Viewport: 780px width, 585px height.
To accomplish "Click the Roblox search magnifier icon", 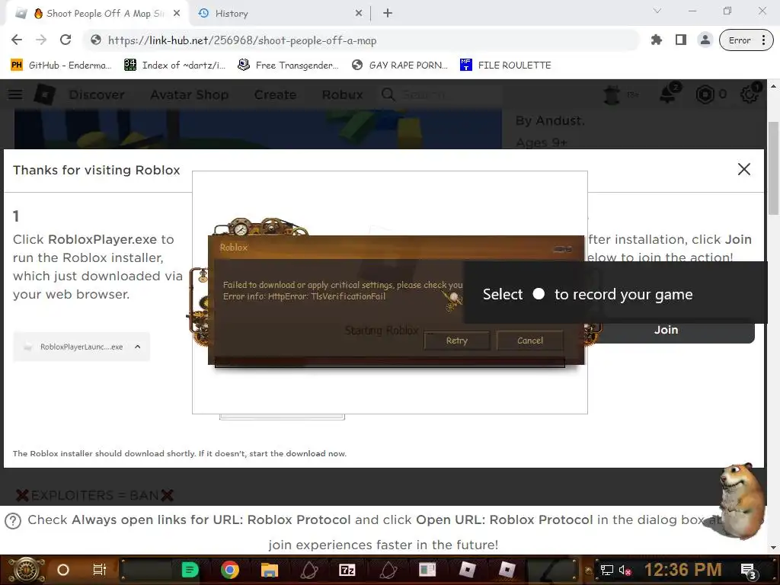I will [388, 94].
